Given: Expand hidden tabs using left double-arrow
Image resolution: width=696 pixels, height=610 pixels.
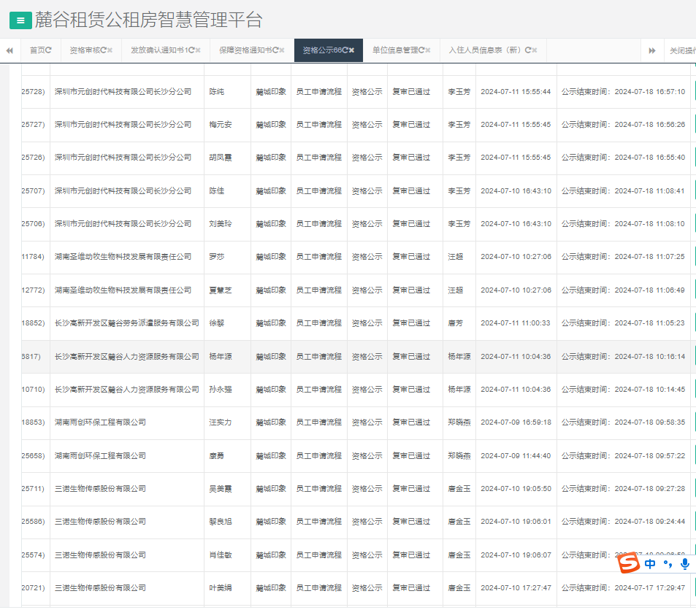Looking at the screenshot, I should pos(9,50).
